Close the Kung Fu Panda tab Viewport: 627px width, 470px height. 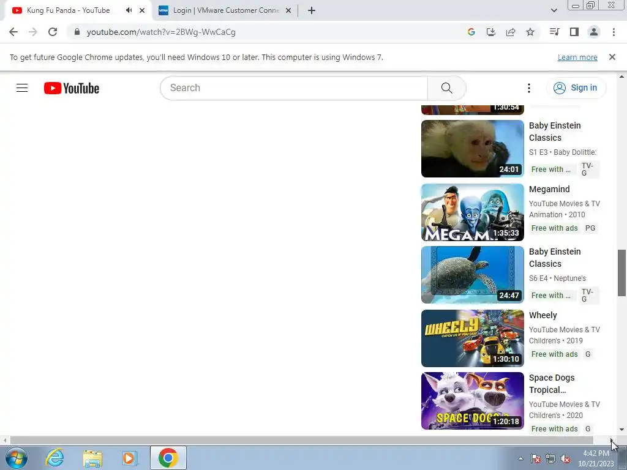click(x=142, y=10)
